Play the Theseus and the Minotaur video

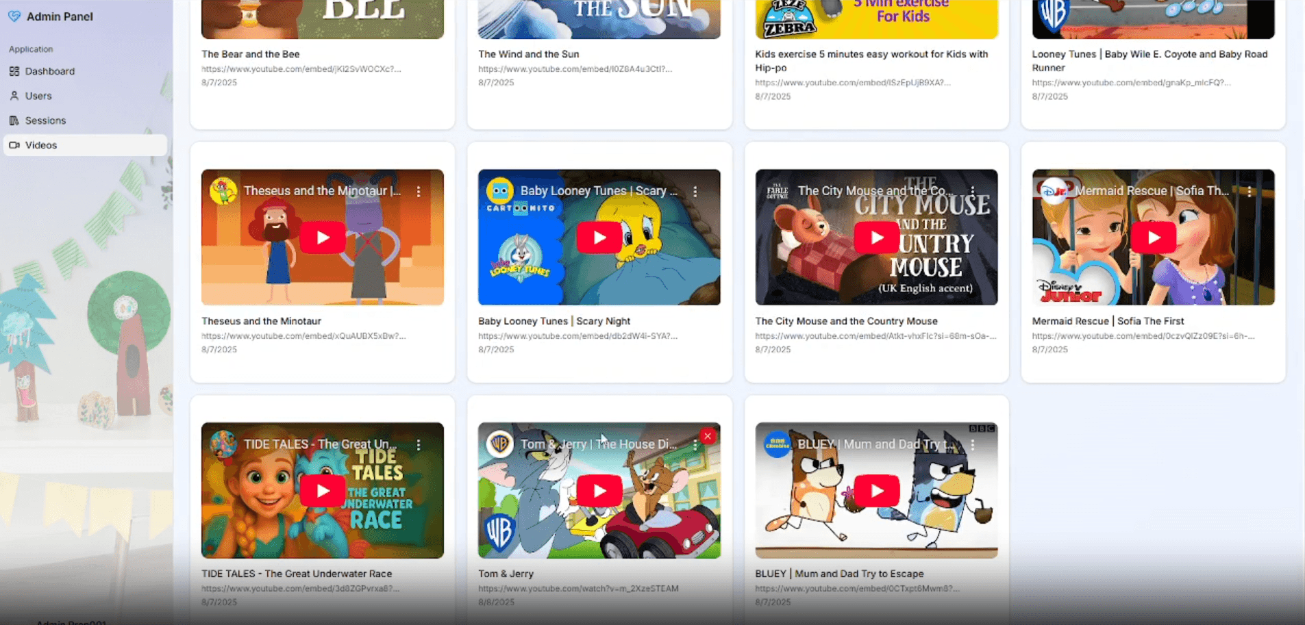(x=322, y=238)
